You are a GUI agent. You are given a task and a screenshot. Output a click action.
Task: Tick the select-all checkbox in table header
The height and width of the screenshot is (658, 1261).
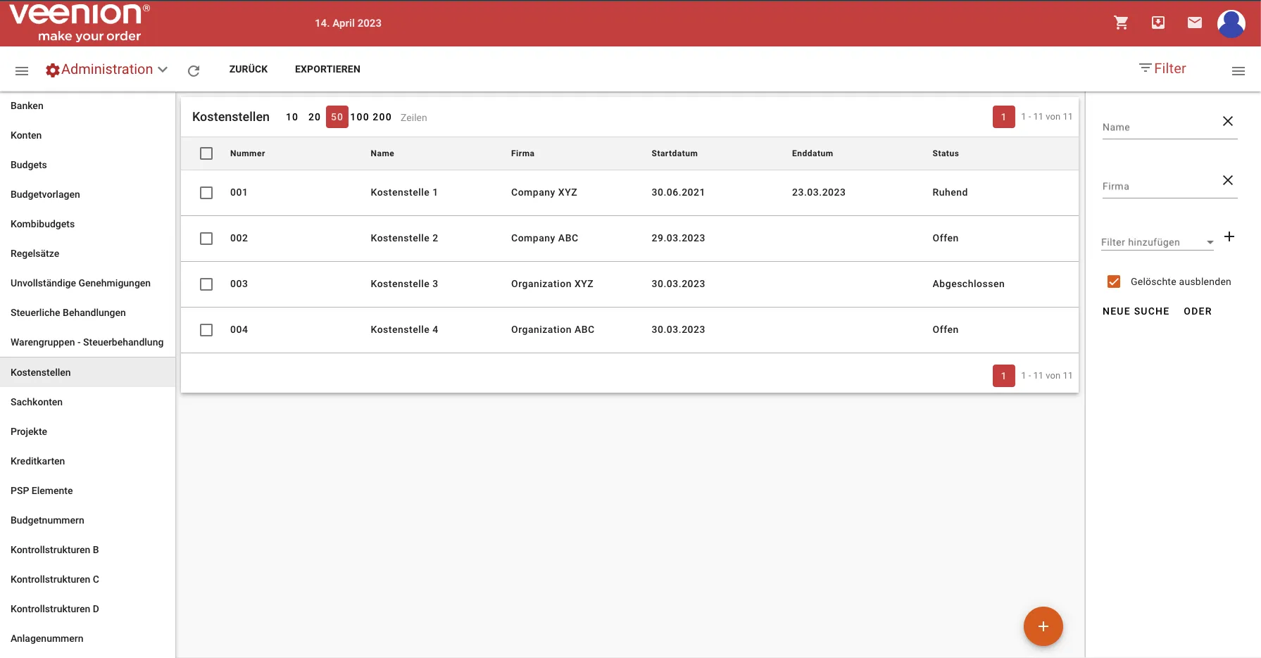click(x=206, y=153)
